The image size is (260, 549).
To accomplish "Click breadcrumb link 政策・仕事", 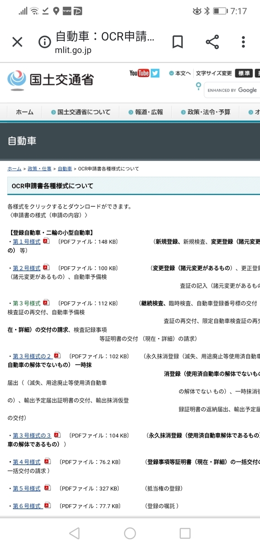I will coord(40,169).
